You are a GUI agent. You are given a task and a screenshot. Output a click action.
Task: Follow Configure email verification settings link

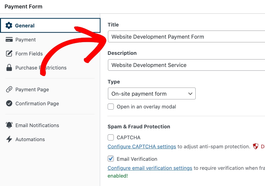tap(150, 168)
